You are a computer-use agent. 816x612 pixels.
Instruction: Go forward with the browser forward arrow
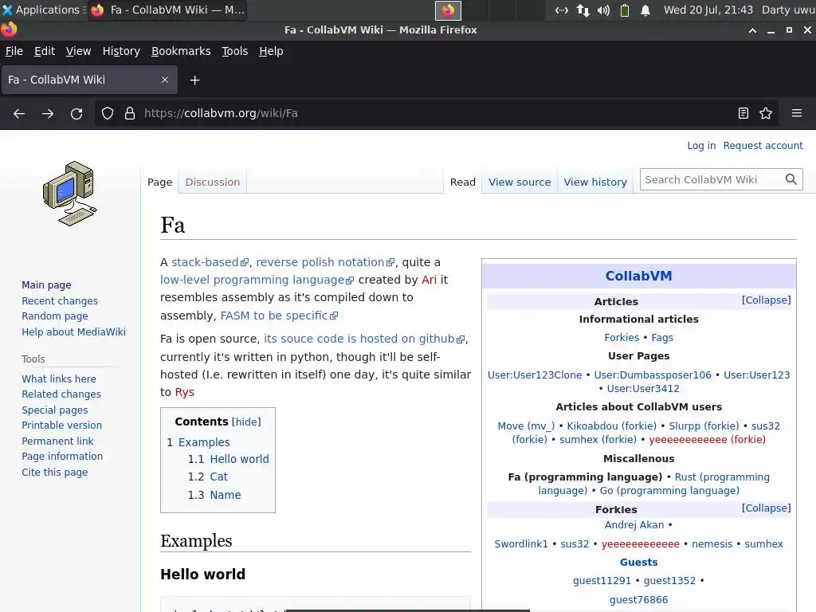coord(48,113)
